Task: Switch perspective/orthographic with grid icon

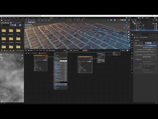Action: click(x=129, y=40)
